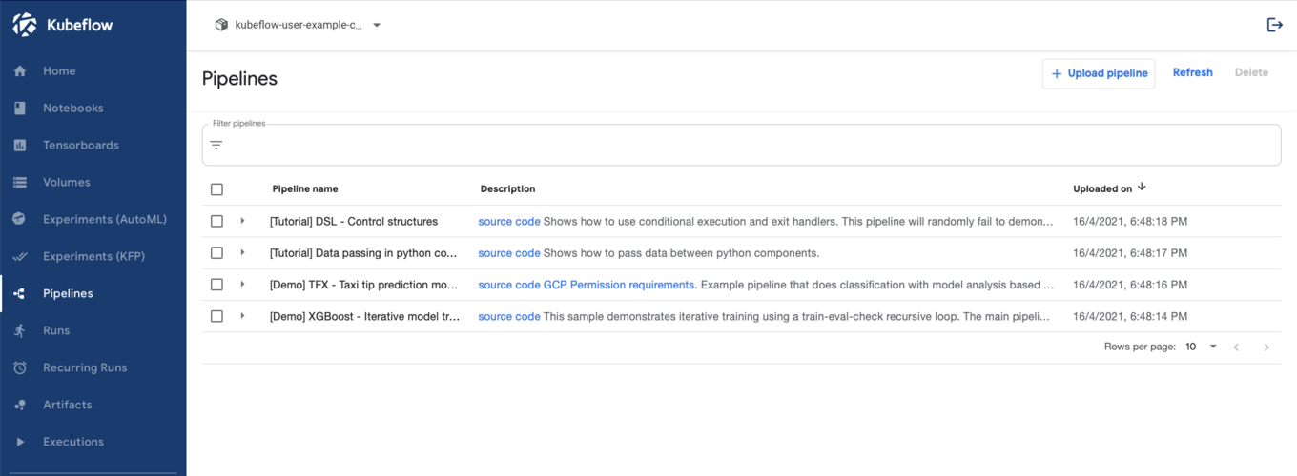Open Artifacts from the sidebar menu

67,405
